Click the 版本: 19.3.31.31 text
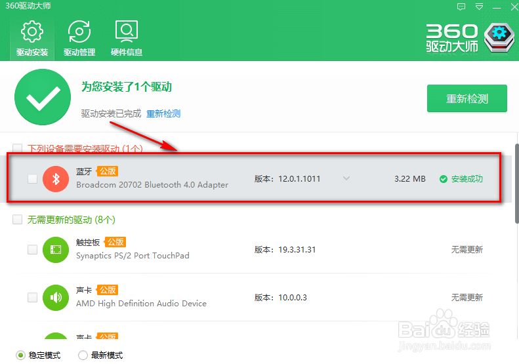The width and height of the screenshot is (519, 364). pyautogui.click(x=285, y=249)
